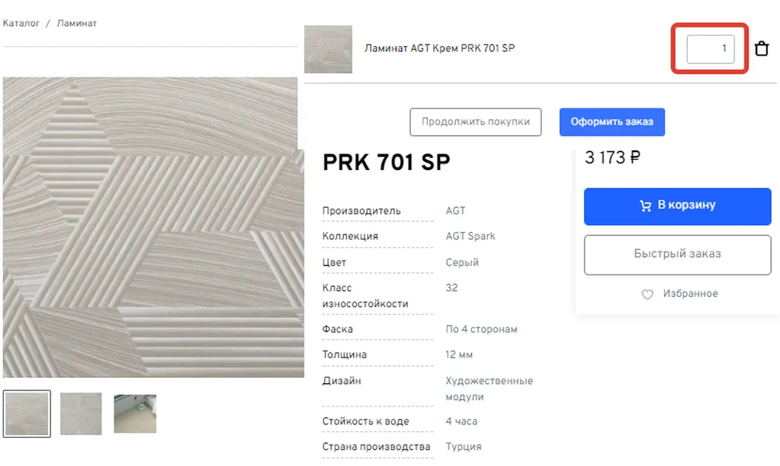780x466 pixels.
Task: Open the main laminate product image
Action: click(x=153, y=227)
